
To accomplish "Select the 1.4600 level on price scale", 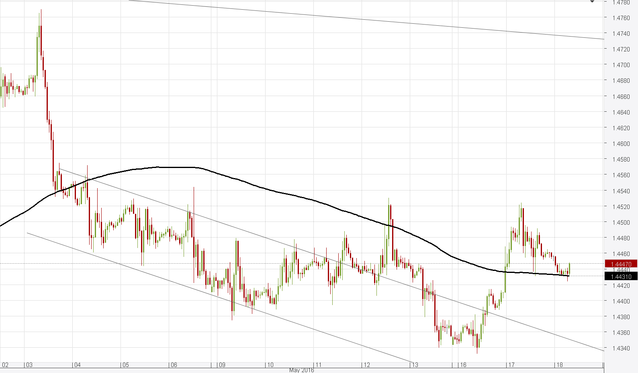I will (x=621, y=143).
